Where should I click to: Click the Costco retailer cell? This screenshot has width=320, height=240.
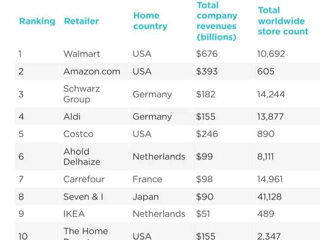pyautogui.click(x=78, y=134)
